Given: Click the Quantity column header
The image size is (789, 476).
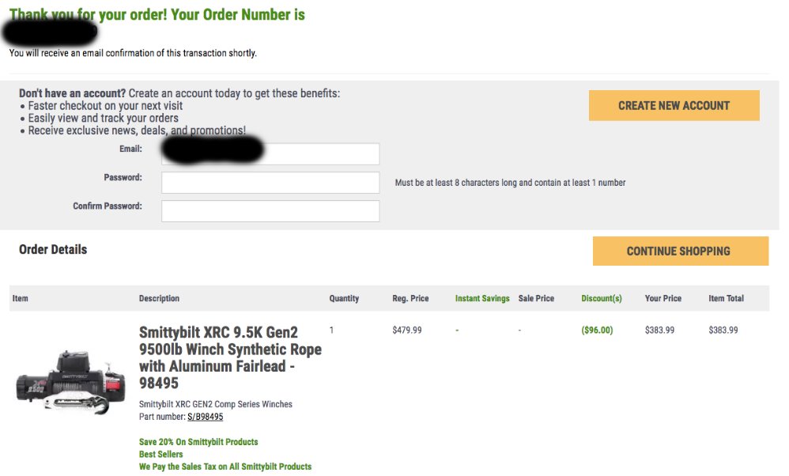Looking at the screenshot, I should pos(344,298).
